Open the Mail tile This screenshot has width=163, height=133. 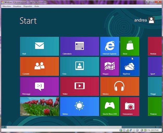39,46
